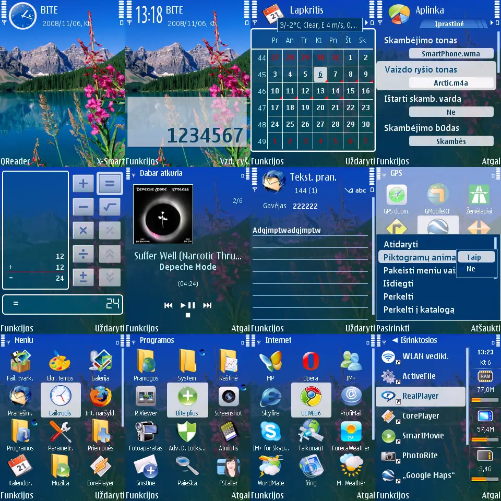Open the Fail. tvark. file manager icon
The height and width of the screenshot is (501, 501).
(x=20, y=365)
